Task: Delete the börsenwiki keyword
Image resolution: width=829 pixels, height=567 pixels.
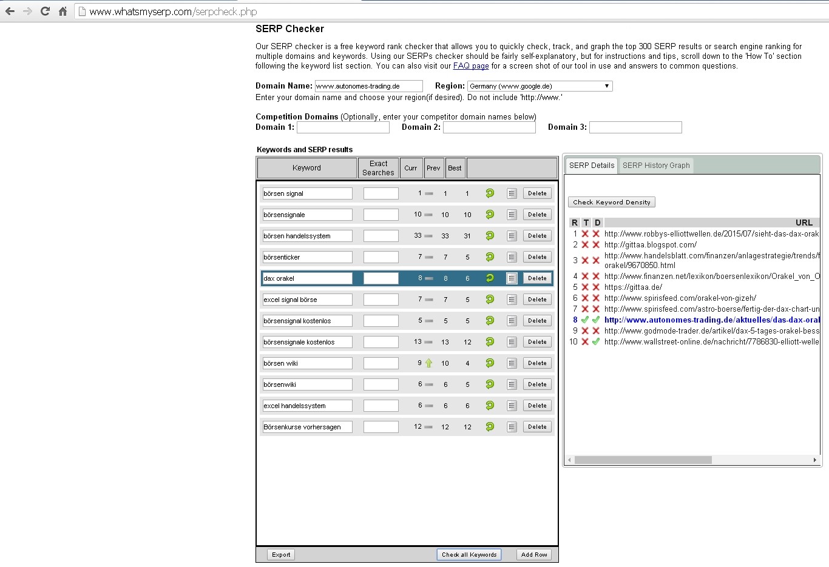Action: tap(537, 384)
